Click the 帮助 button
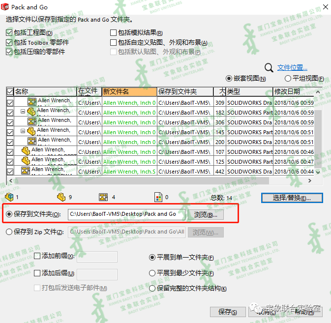The height and width of the screenshot is (323, 331). coord(304,312)
